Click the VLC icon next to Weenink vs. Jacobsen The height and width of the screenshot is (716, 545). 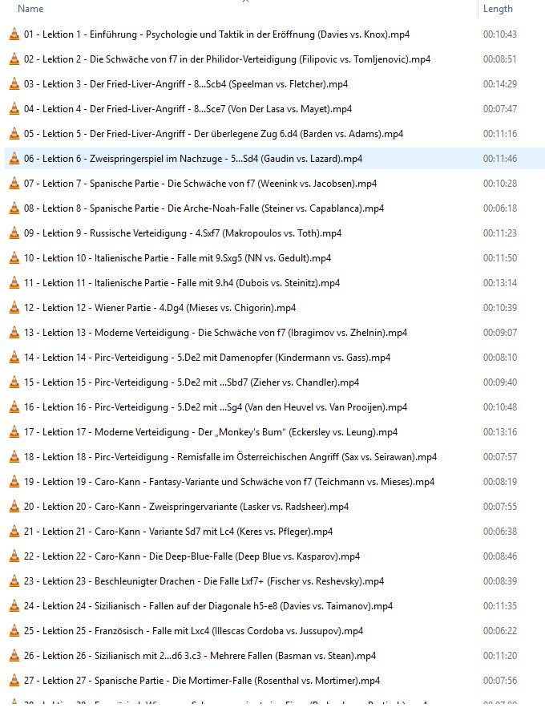click(14, 184)
